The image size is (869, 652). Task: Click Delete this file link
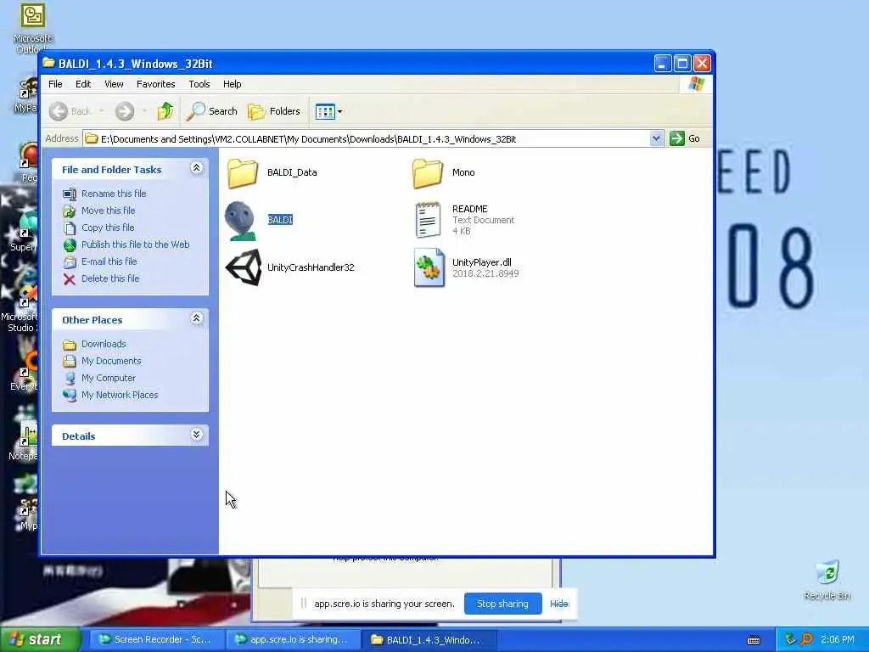110,278
